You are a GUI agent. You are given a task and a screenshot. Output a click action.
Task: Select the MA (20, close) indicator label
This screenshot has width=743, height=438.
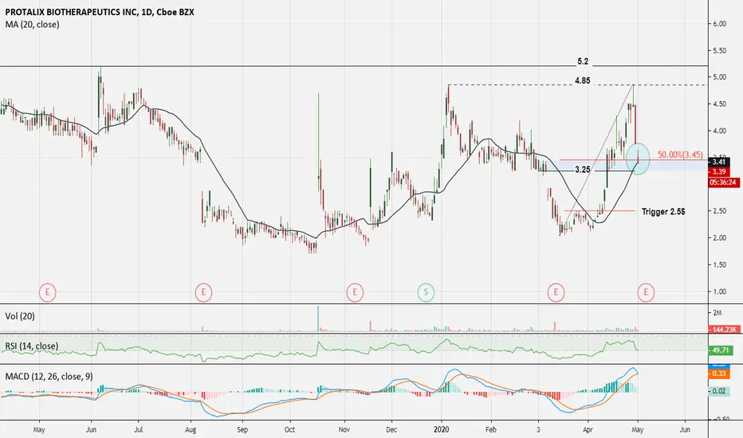[32, 25]
